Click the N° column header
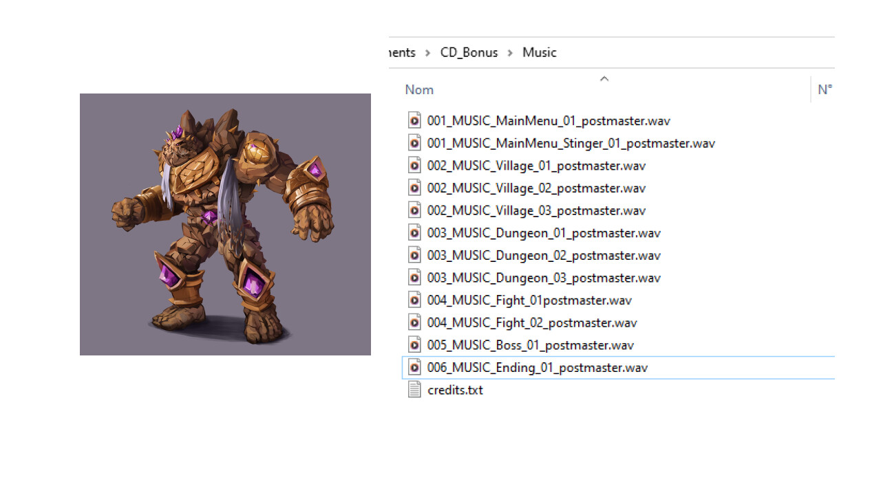The height and width of the screenshot is (495, 881). point(825,89)
